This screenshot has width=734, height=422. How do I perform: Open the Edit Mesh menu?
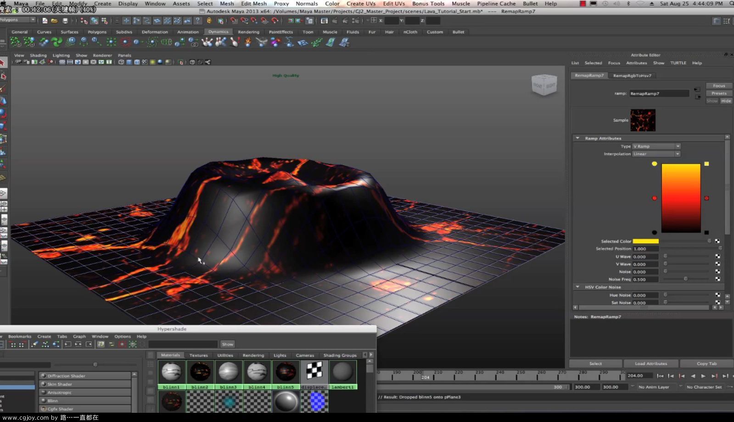click(253, 4)
